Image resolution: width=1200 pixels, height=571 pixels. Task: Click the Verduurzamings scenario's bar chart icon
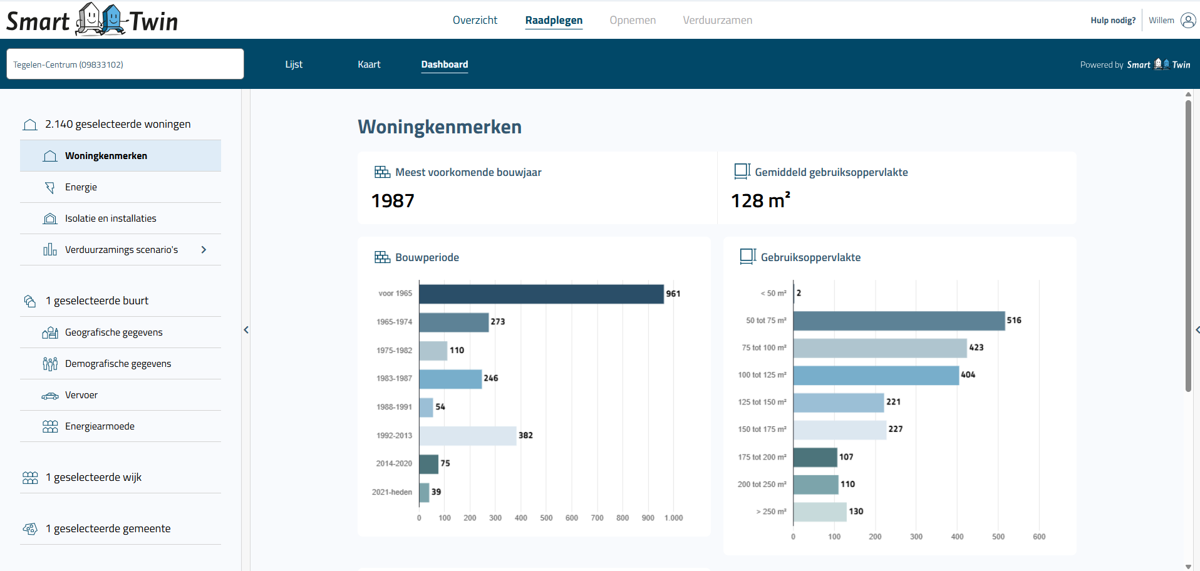click(x=49, y=249)
